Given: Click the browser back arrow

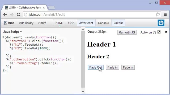Looking at the screenshot, I should (x=5, y=14).
